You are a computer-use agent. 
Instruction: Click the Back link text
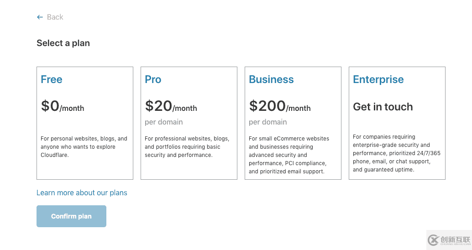55,17
